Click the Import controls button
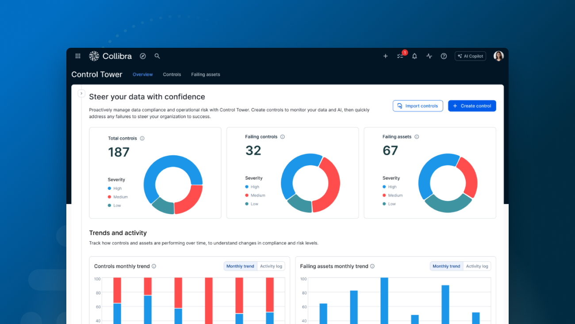This screenshot has height=324, width=575. [x=418, y=106]
